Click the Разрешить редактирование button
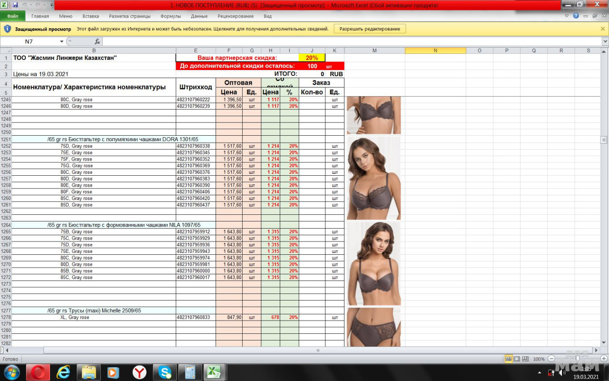The height and width of the screenshot is (381, 609). click(370, 29)
